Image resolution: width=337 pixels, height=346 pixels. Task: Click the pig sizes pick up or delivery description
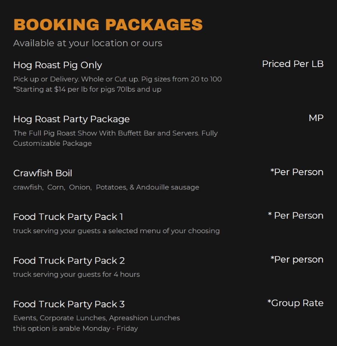(x=117, y=79)
